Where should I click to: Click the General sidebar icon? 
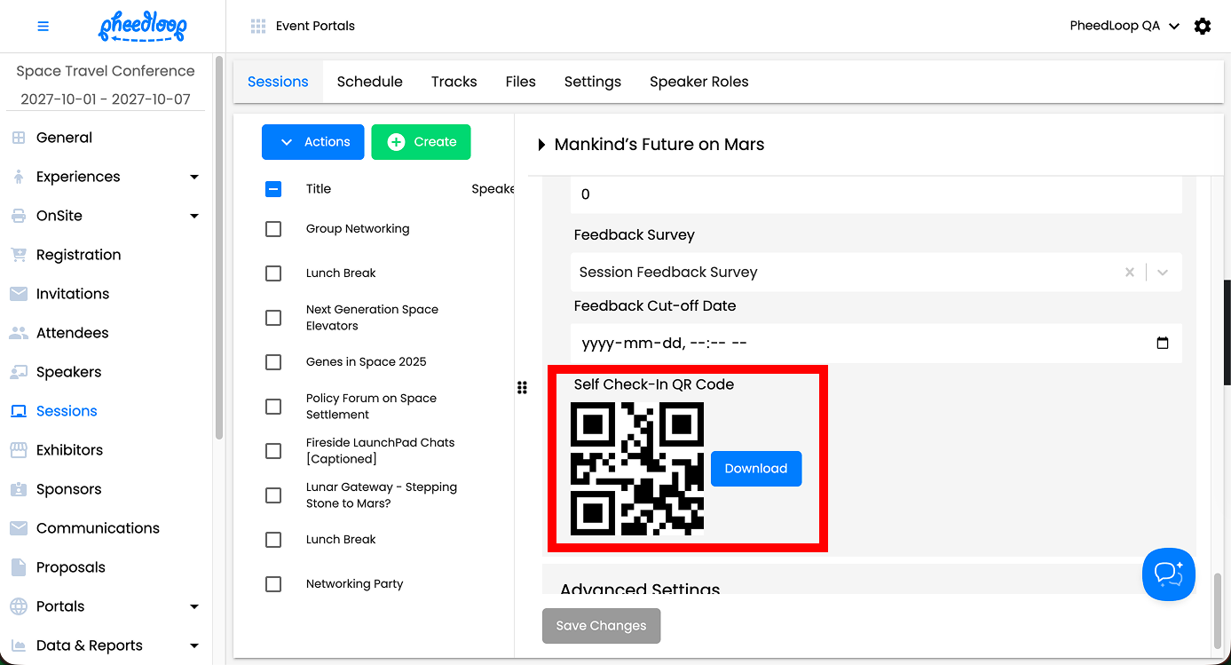[x=19, y=138]
